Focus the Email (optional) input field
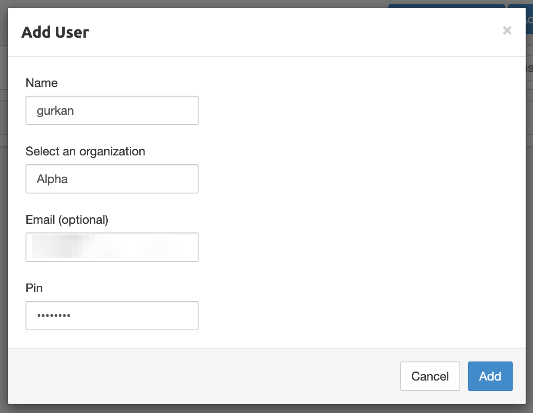The image size is (533, 413). [112, 247]
